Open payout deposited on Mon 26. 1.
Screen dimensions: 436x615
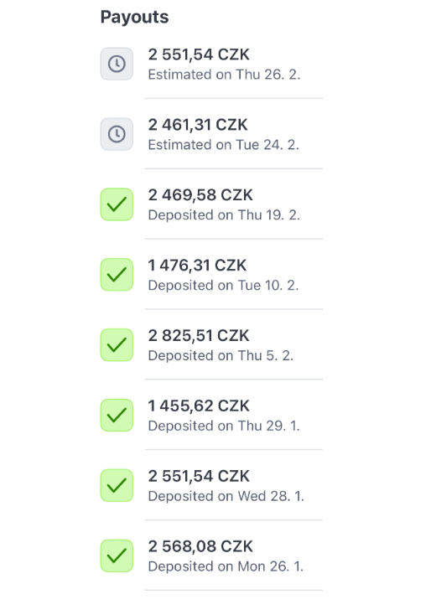(211, 556)
